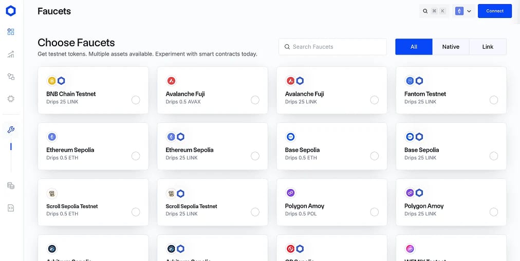Image resolution: width=520 pixels, height=261 pixels.
Task: Select the All filter button
Action: [414, 47]
